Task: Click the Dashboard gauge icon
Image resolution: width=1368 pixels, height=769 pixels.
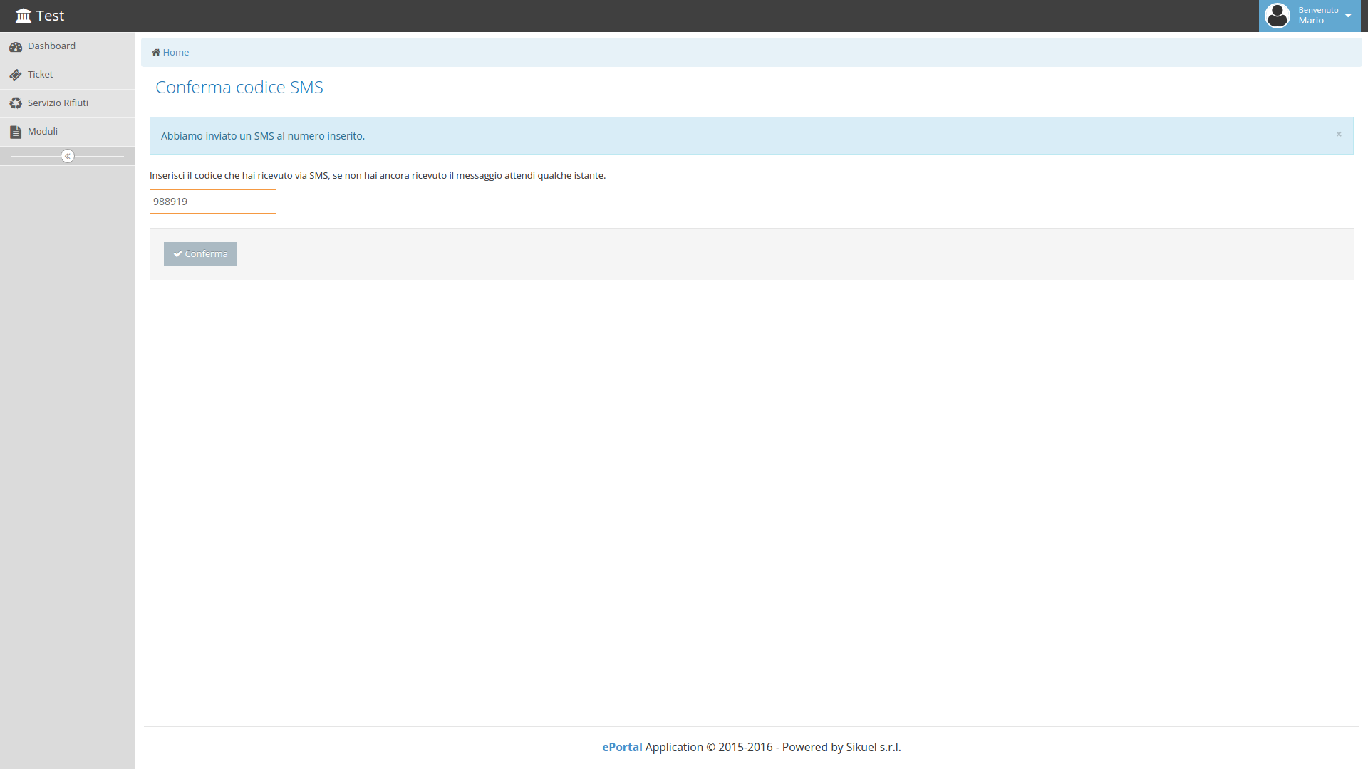Action: click(x=16, y=47)
